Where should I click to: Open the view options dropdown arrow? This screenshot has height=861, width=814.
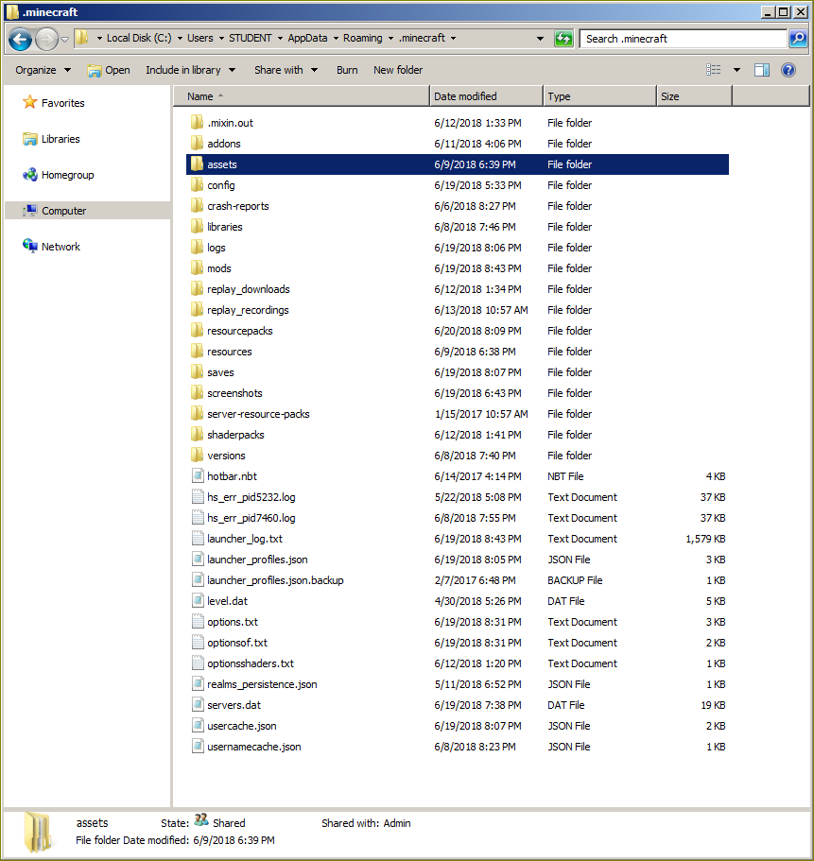[736, 70]
